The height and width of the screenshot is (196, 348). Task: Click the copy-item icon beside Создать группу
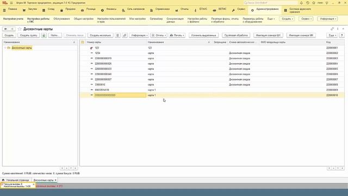coord(44,35)
